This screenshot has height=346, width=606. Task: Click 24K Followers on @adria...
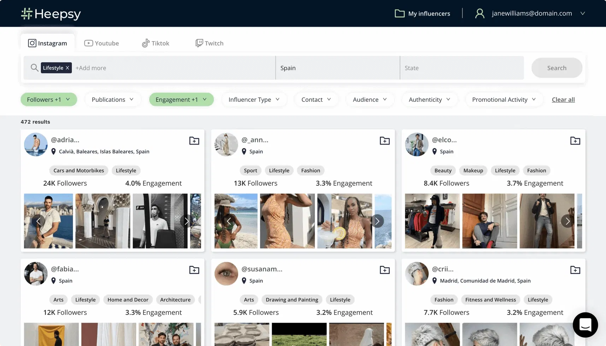(x=65, y=183)
